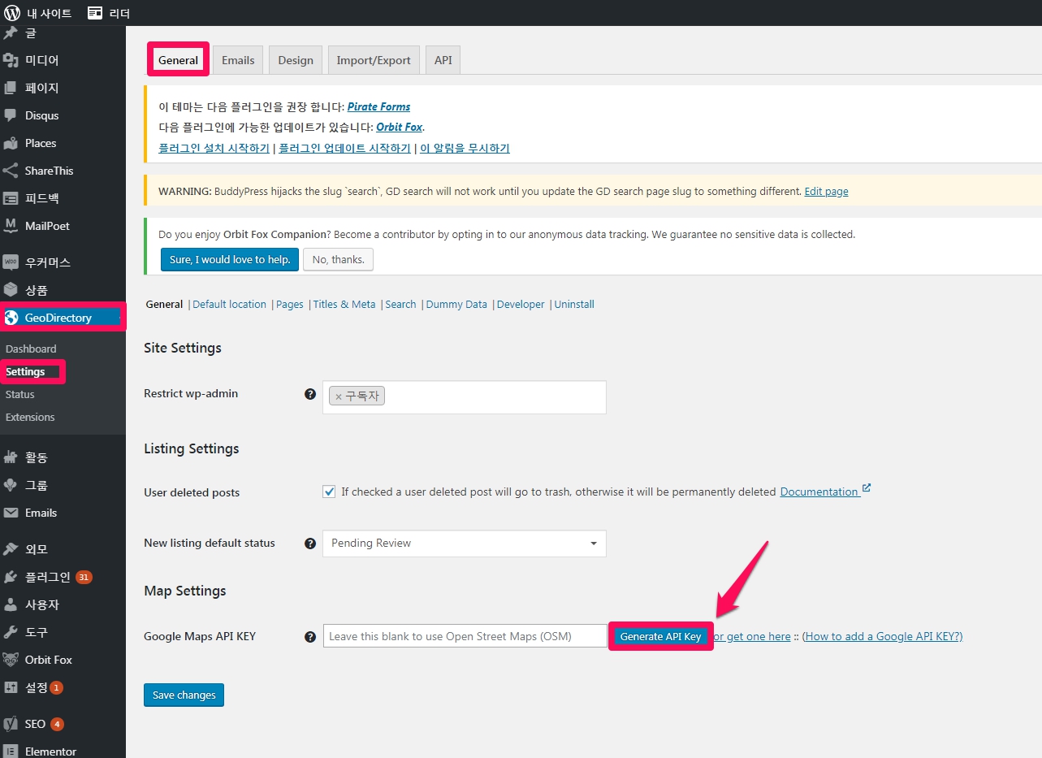The width and height of the screenshot is (1042, 758).
Task: Click the Users (사용자) person icon
Action: 11,604
